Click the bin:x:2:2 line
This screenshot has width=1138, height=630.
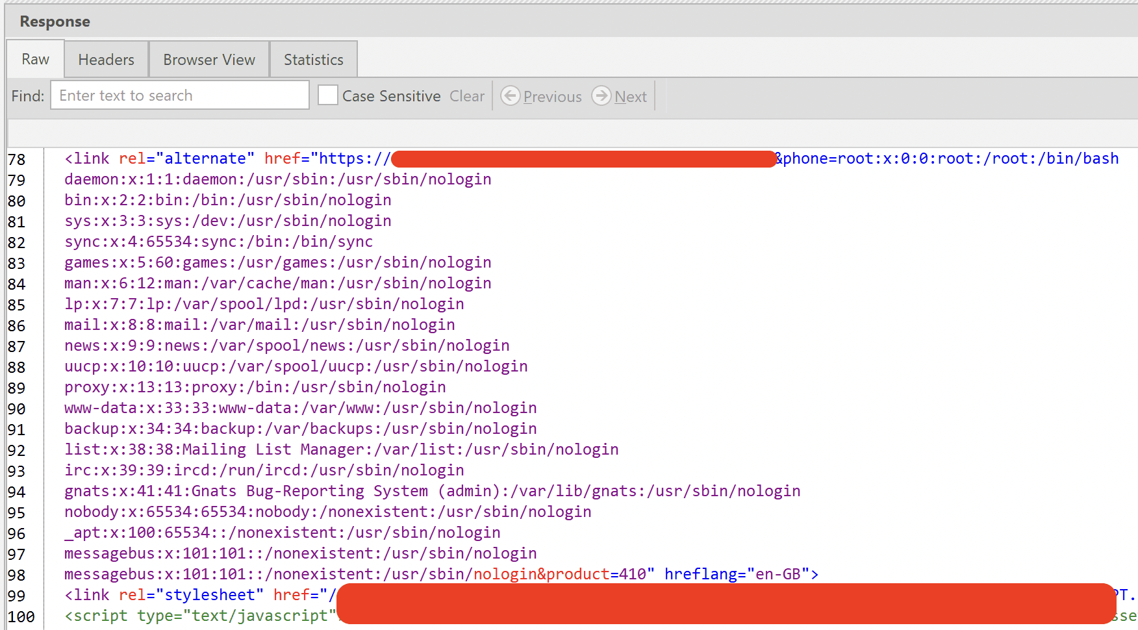[227, 200]
